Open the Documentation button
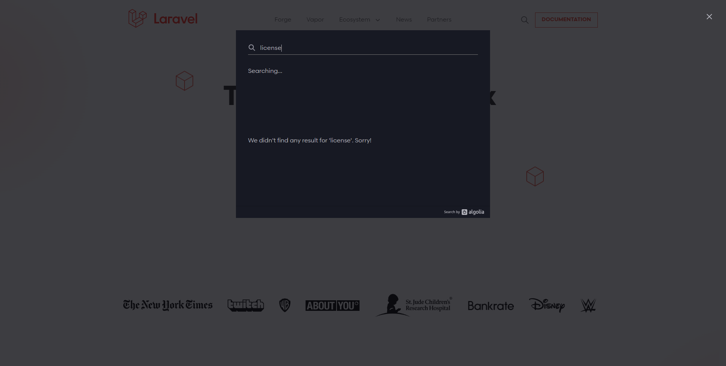 click(566, 20)
